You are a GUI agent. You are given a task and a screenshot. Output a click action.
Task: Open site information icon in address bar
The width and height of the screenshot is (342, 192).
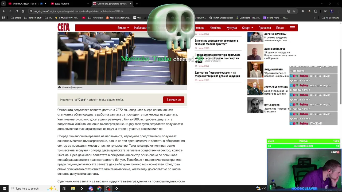pyautogui.click(x=31, y=11)
